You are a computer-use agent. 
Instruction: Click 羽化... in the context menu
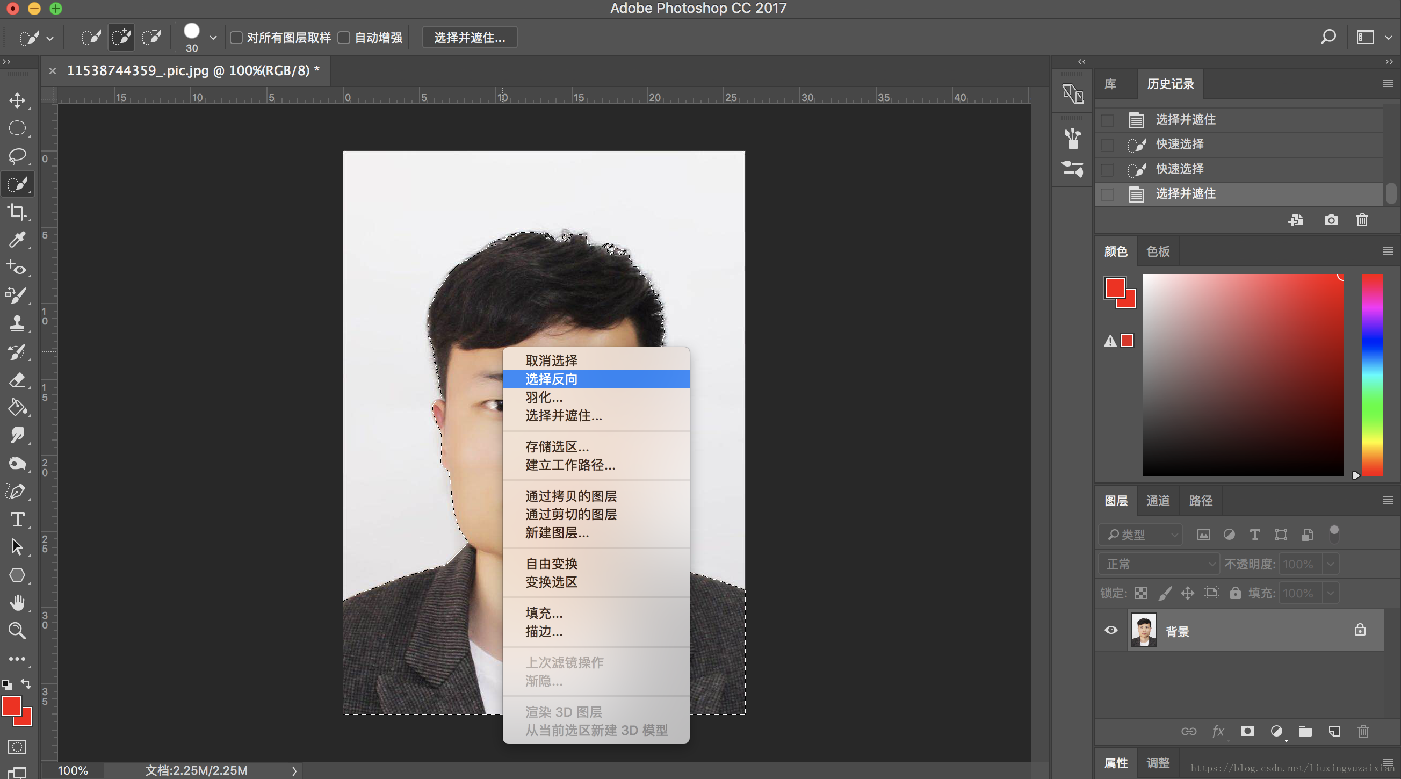click(x=544, y=397)
